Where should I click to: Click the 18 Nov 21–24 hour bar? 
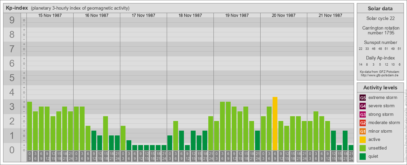pyautogui.click(x=211, y=133)
